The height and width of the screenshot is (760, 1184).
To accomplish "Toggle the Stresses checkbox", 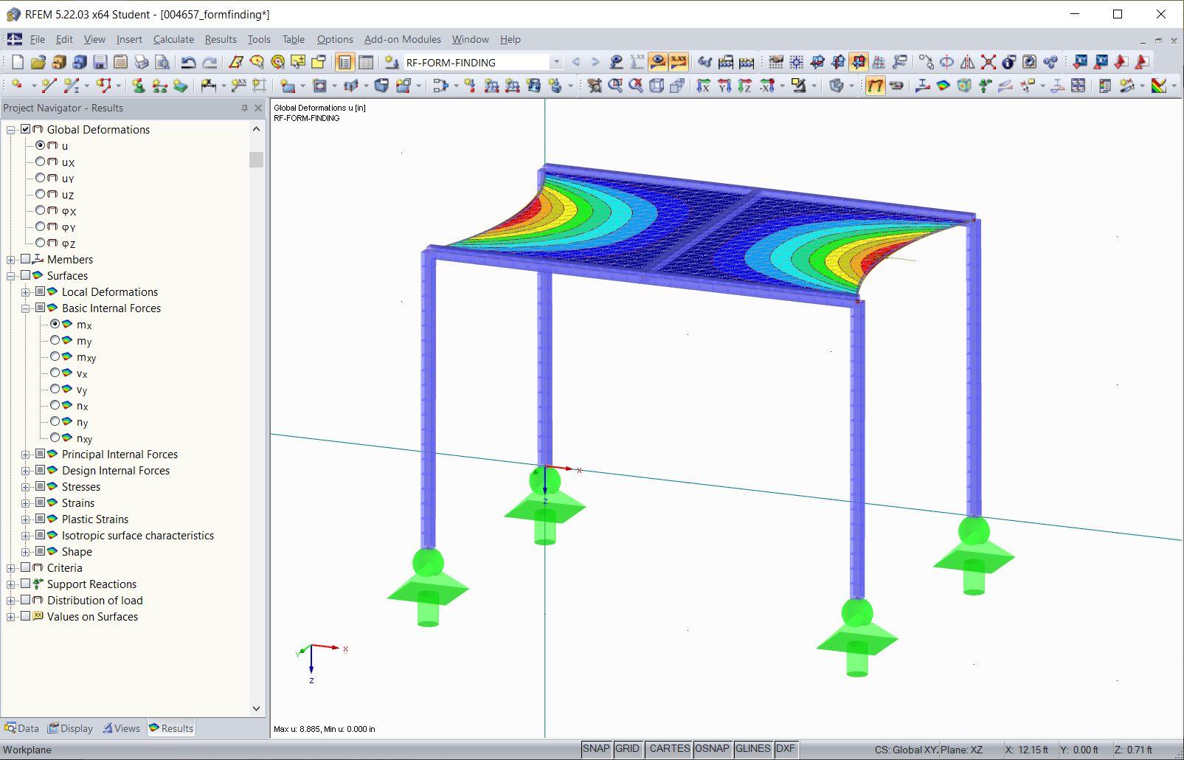I will 41,486.
